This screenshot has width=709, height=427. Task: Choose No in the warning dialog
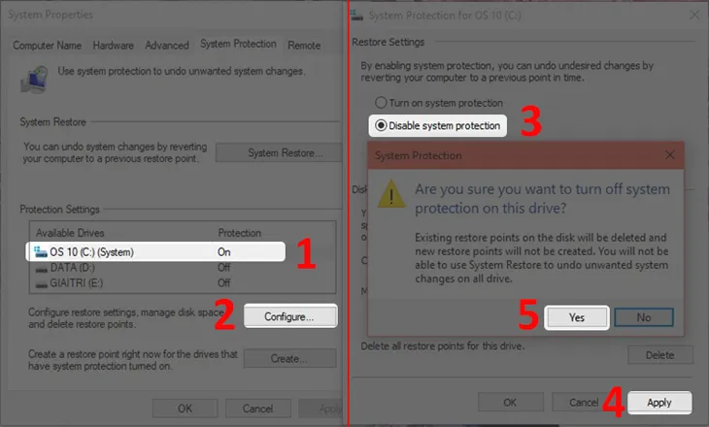(642, 317)
